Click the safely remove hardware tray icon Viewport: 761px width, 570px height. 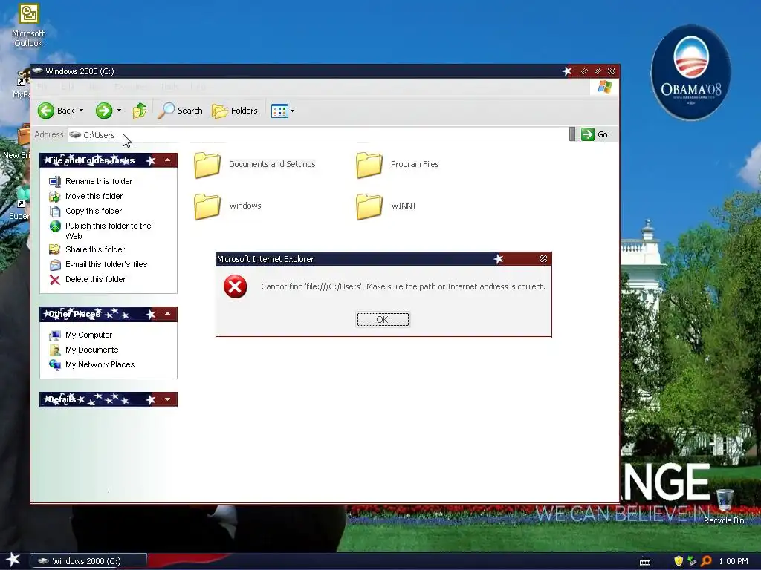(692, 561)
